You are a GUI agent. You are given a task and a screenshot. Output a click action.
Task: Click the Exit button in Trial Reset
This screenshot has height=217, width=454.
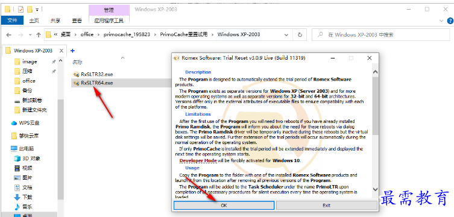pyautogui.click(x=326, y=205)
